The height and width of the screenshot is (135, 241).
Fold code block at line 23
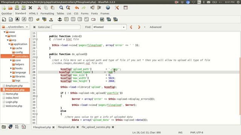(x=37, y=57)
